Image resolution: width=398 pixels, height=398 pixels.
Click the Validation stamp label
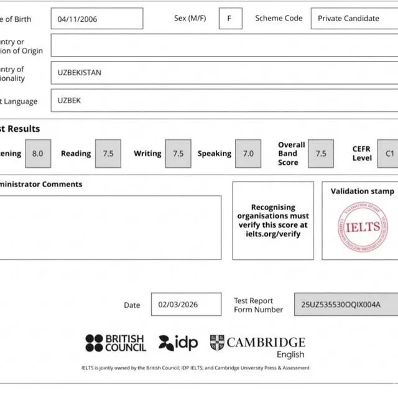click(x=363, y=191)
